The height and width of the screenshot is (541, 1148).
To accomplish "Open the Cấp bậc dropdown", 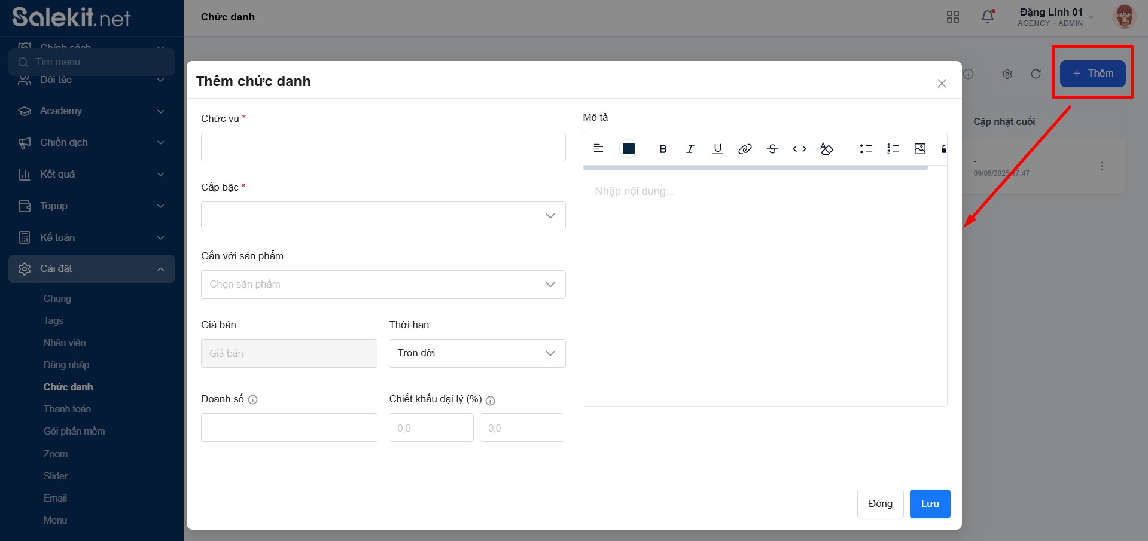I will pyautogui.click(x=383, y=216).
